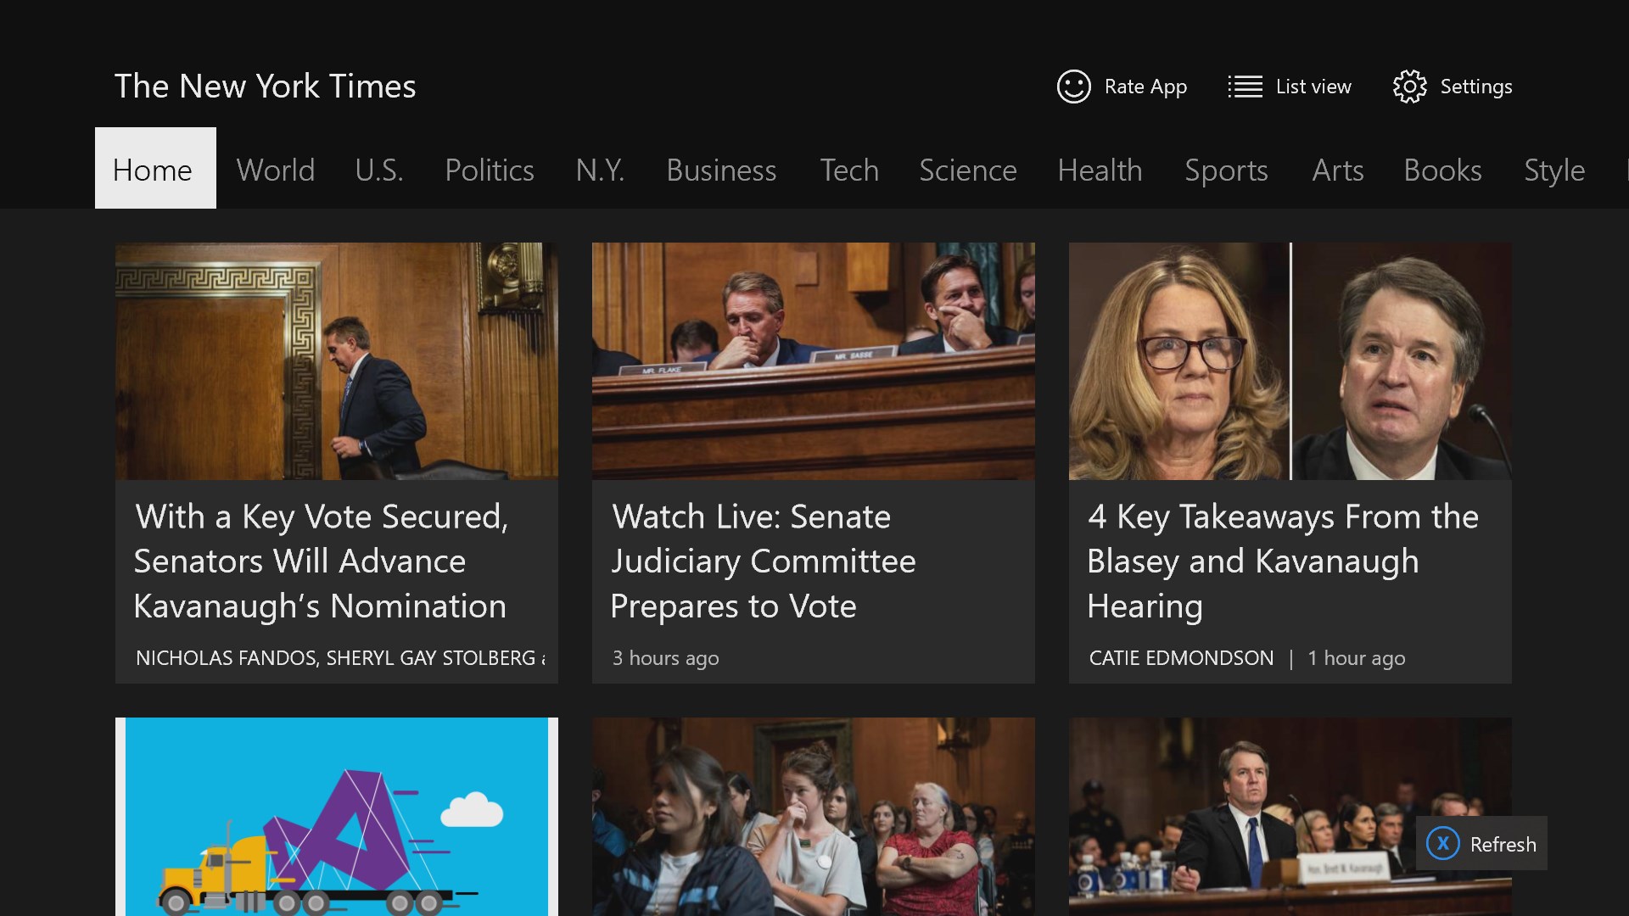Open the N.Y. section tab
Image resolution: width=1629 pixels, height=916 pixels.
click(x=600, y=170)
